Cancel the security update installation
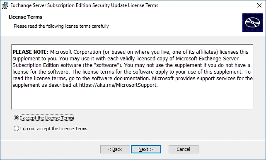Image resolution: width=266 pixels, height=160 pixels. [184, 149]
